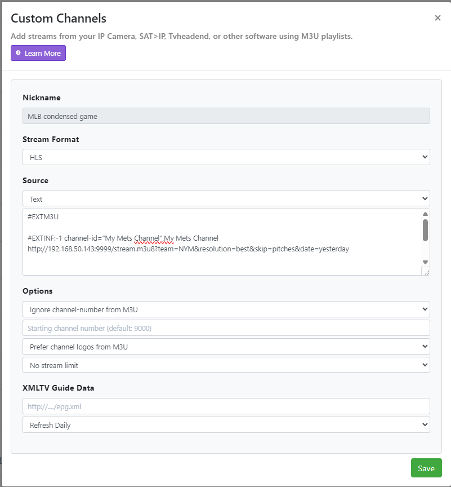Open the No stream limit dropdown
This screenshot has height=487, width=451.
[226, 365]
